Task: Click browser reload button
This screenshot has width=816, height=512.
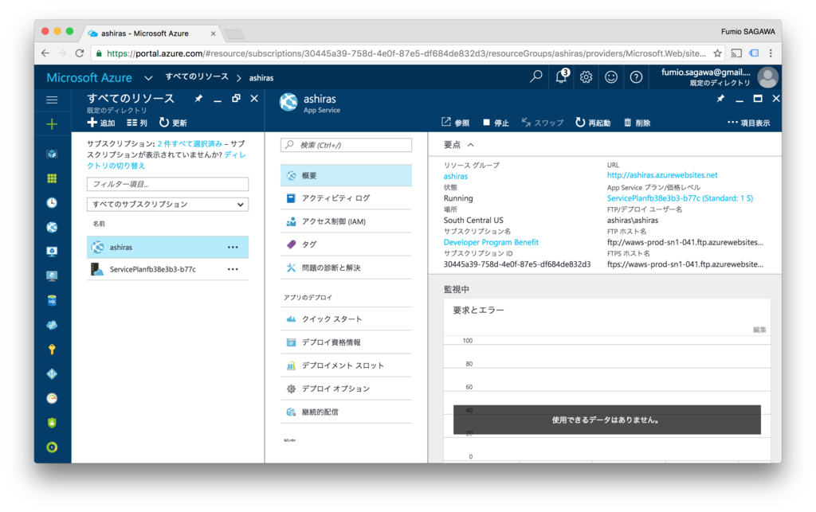Action: tap(79, 53)
